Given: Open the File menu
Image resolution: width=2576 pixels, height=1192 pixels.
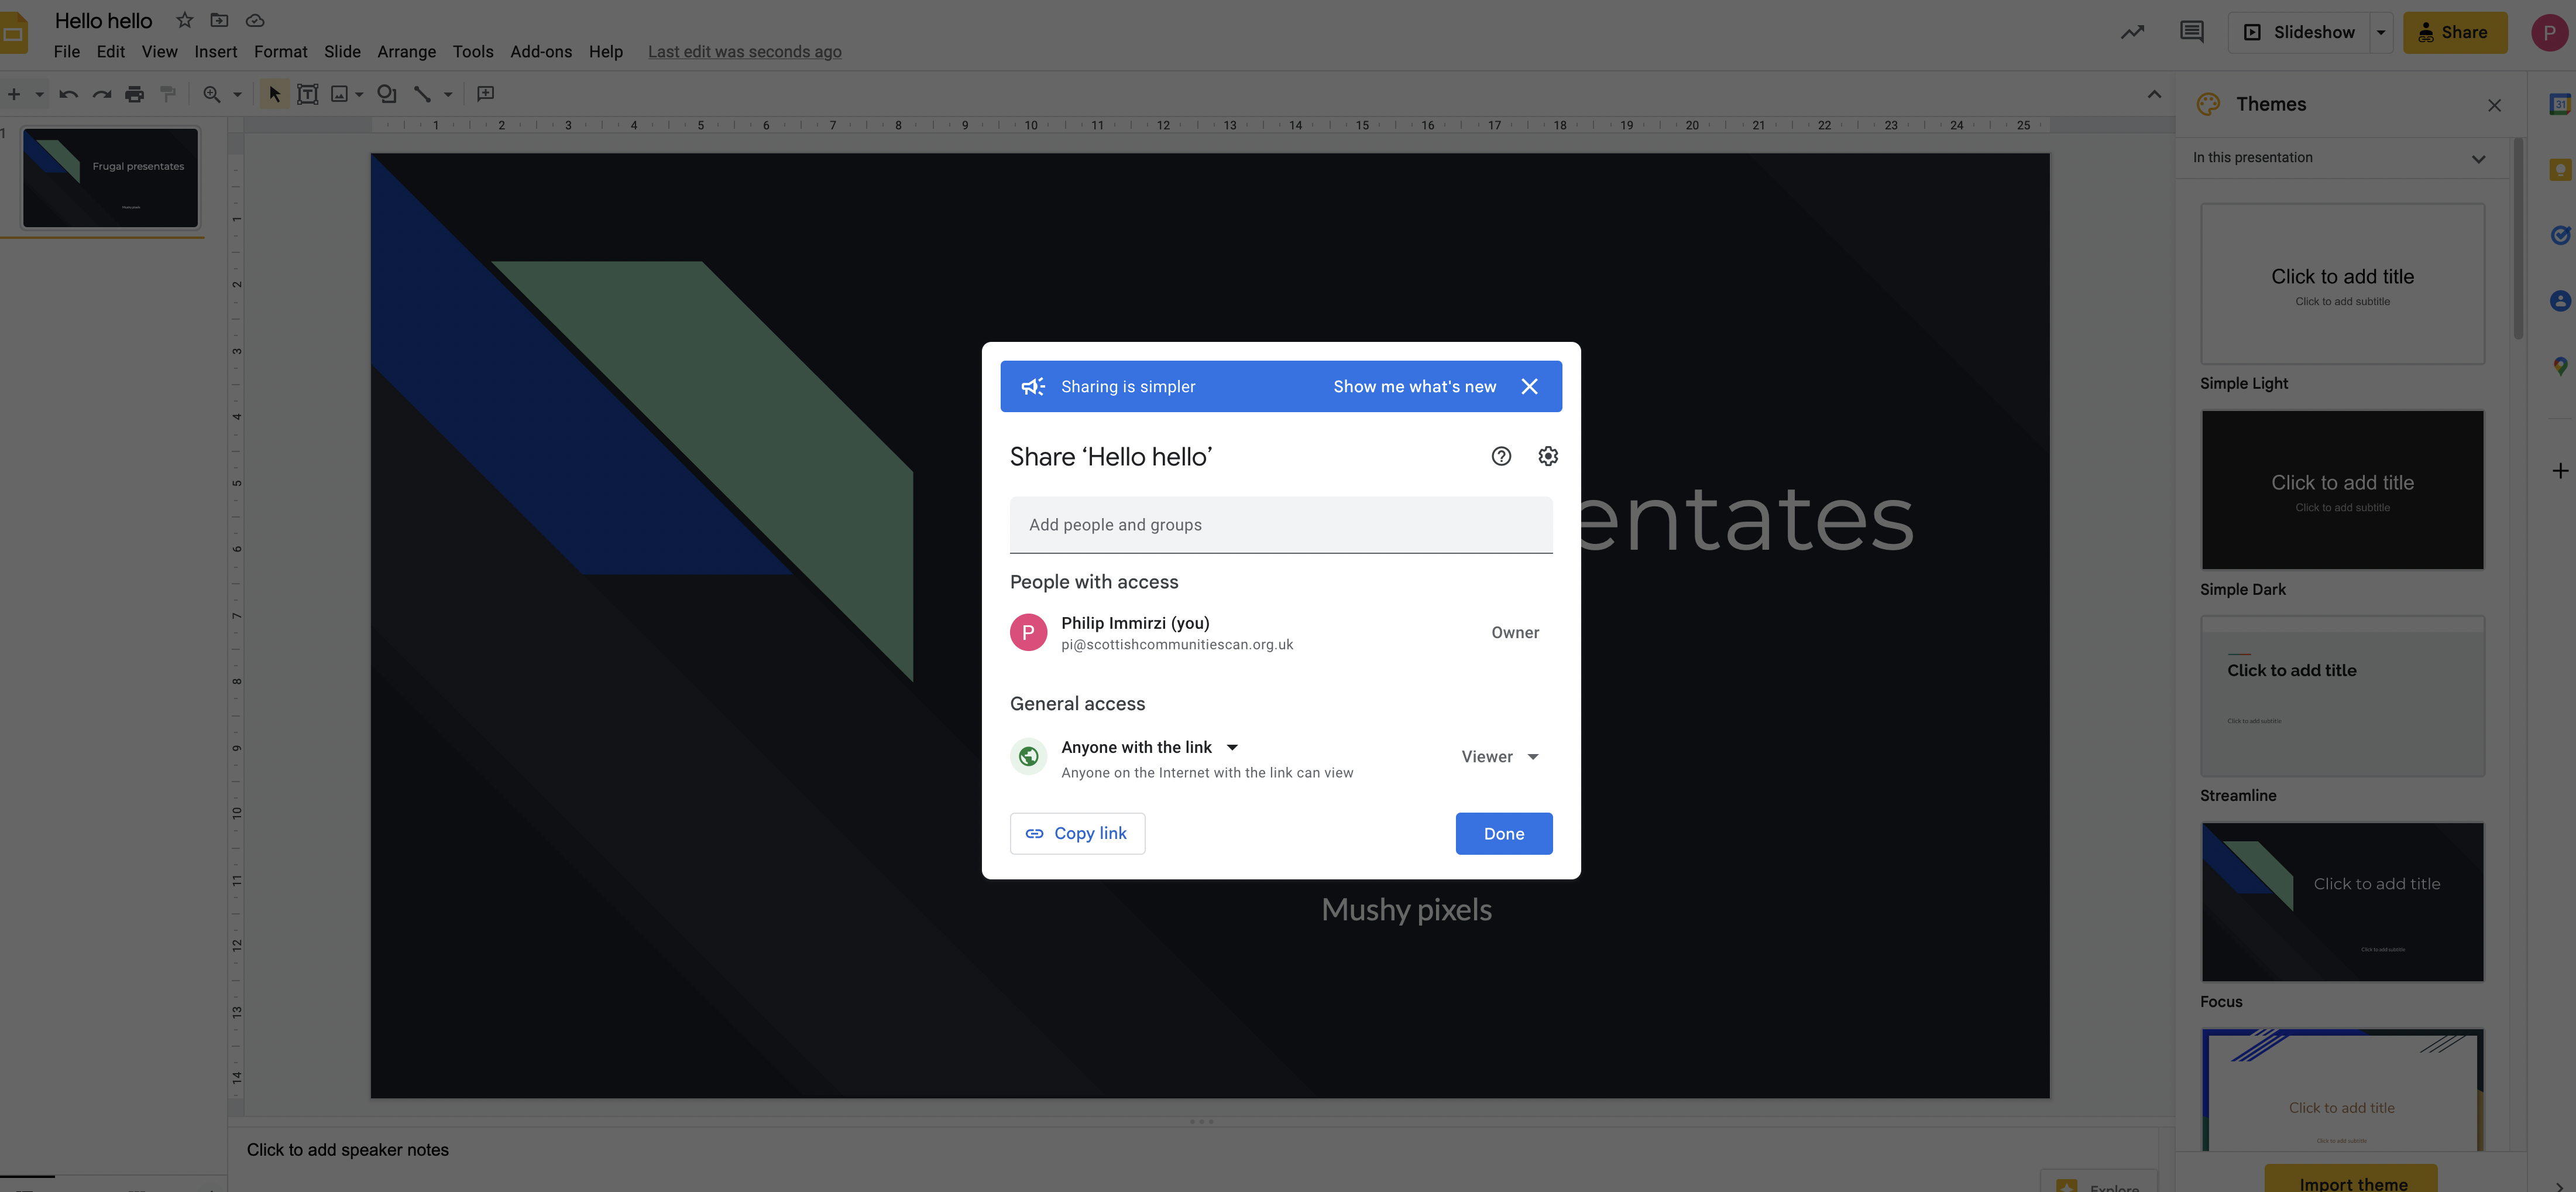Looking at the screenshot, I should [x=67, y=51].
